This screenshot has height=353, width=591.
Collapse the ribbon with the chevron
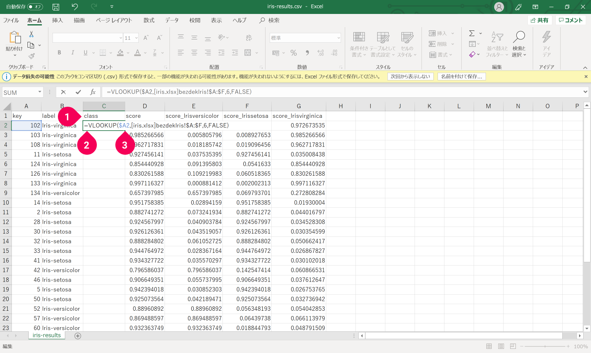click(x=585, y=67)
